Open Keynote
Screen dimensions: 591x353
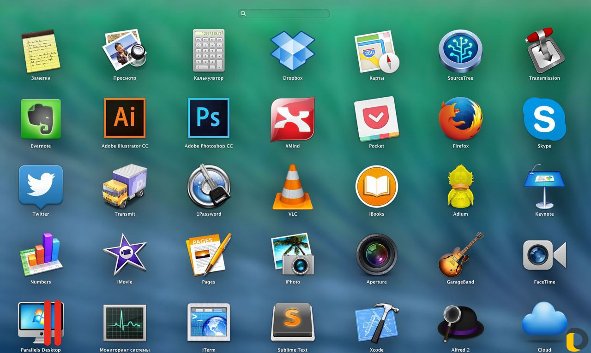click(544, 187)
